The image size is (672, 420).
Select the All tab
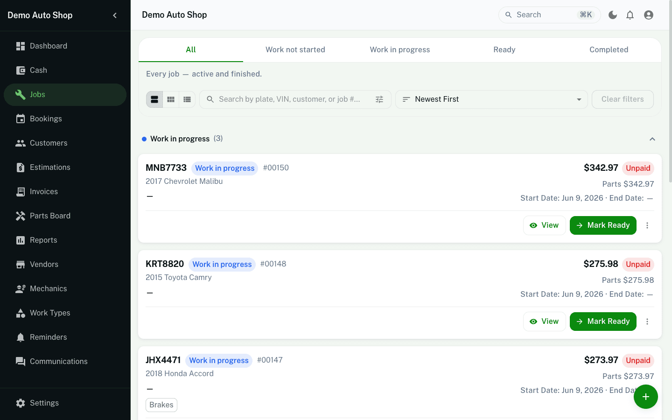(191, 50)
